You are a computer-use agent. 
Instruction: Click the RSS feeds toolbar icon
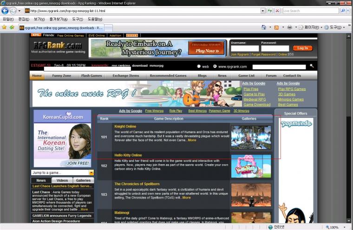pos(277,27)
